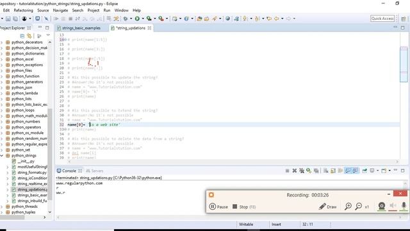Screen dimensions: 410x231
Task: Click the Quick Access field
Action: 382,19
